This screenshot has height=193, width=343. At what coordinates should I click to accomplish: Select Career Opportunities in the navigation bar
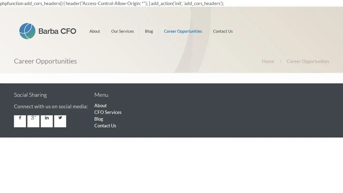point(183,31)
